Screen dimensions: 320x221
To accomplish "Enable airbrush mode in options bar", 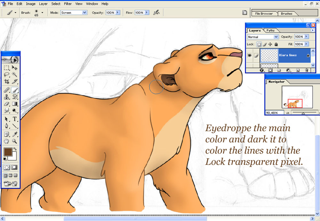I will tap(156, 12).
